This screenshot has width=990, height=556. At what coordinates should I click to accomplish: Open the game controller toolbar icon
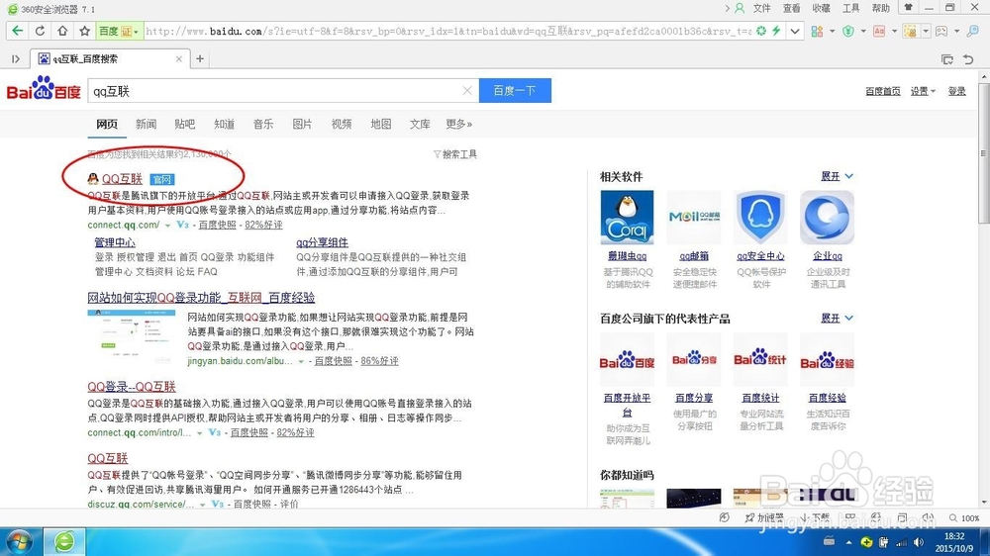click(941, 31)
